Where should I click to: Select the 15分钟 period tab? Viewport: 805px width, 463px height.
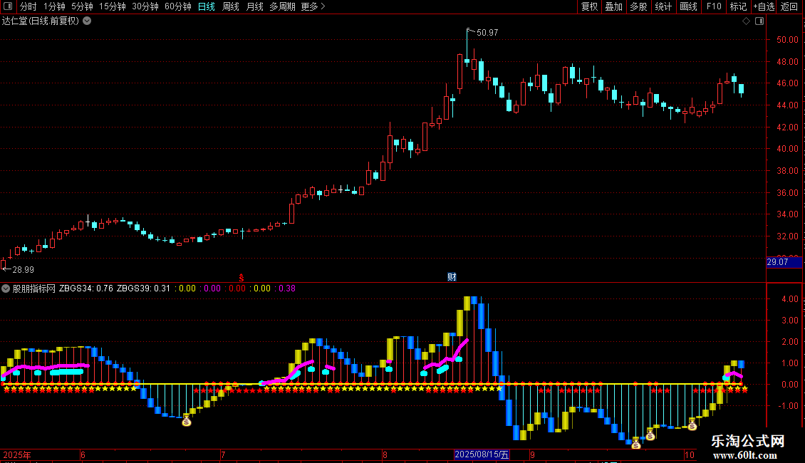(x=113, y=6)
